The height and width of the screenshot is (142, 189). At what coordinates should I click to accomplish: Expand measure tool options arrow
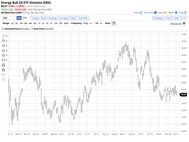coord(6,60)
